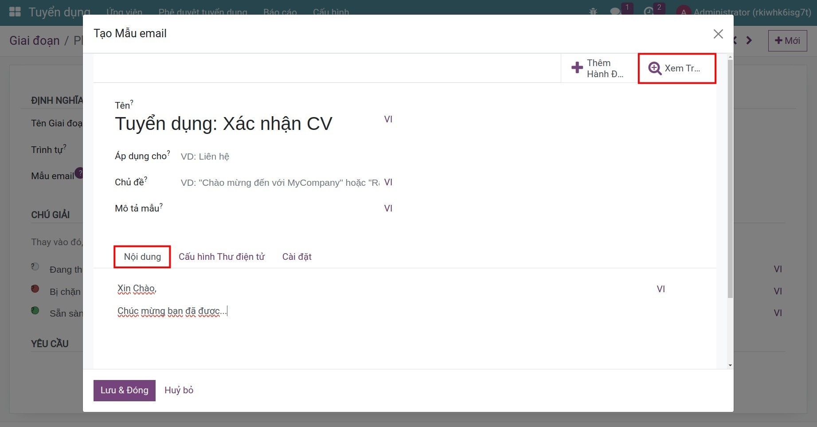Open the clock activities icon
817x427 pixels.
tap(649, 12)
